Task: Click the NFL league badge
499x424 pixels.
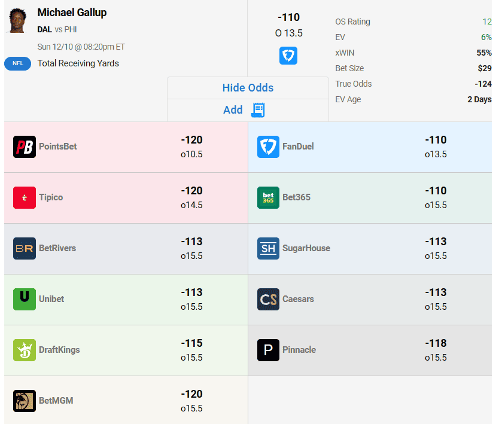Action: (17, 63)
